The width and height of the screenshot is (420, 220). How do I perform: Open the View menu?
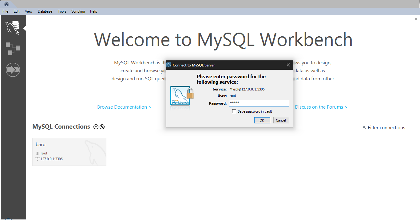[x=29, y=11]
